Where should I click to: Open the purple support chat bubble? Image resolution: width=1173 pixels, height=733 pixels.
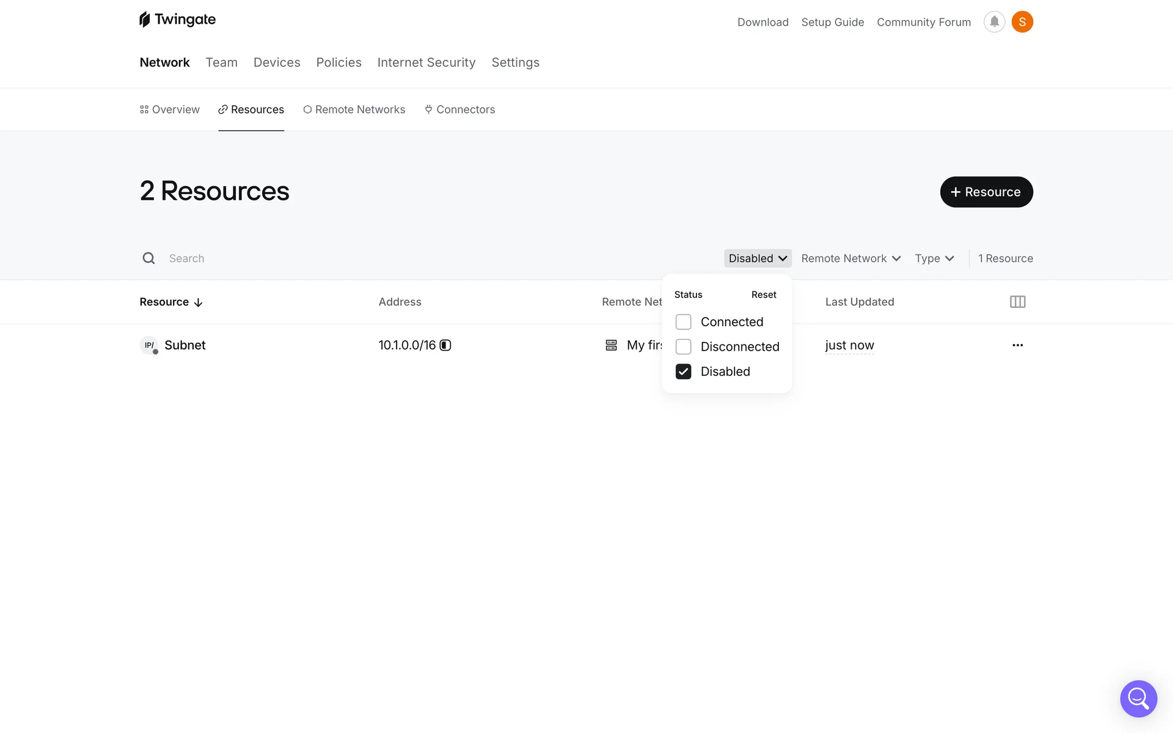1138,698
